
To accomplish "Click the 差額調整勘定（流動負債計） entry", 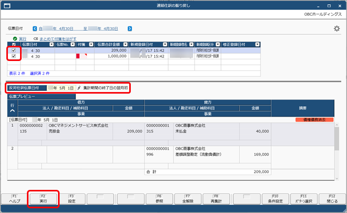I will tap(198, 154).
